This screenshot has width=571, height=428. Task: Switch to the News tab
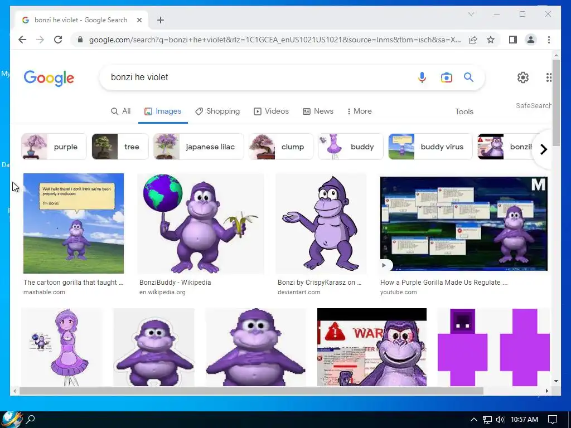pyautogui.click(x=318, y=111)
